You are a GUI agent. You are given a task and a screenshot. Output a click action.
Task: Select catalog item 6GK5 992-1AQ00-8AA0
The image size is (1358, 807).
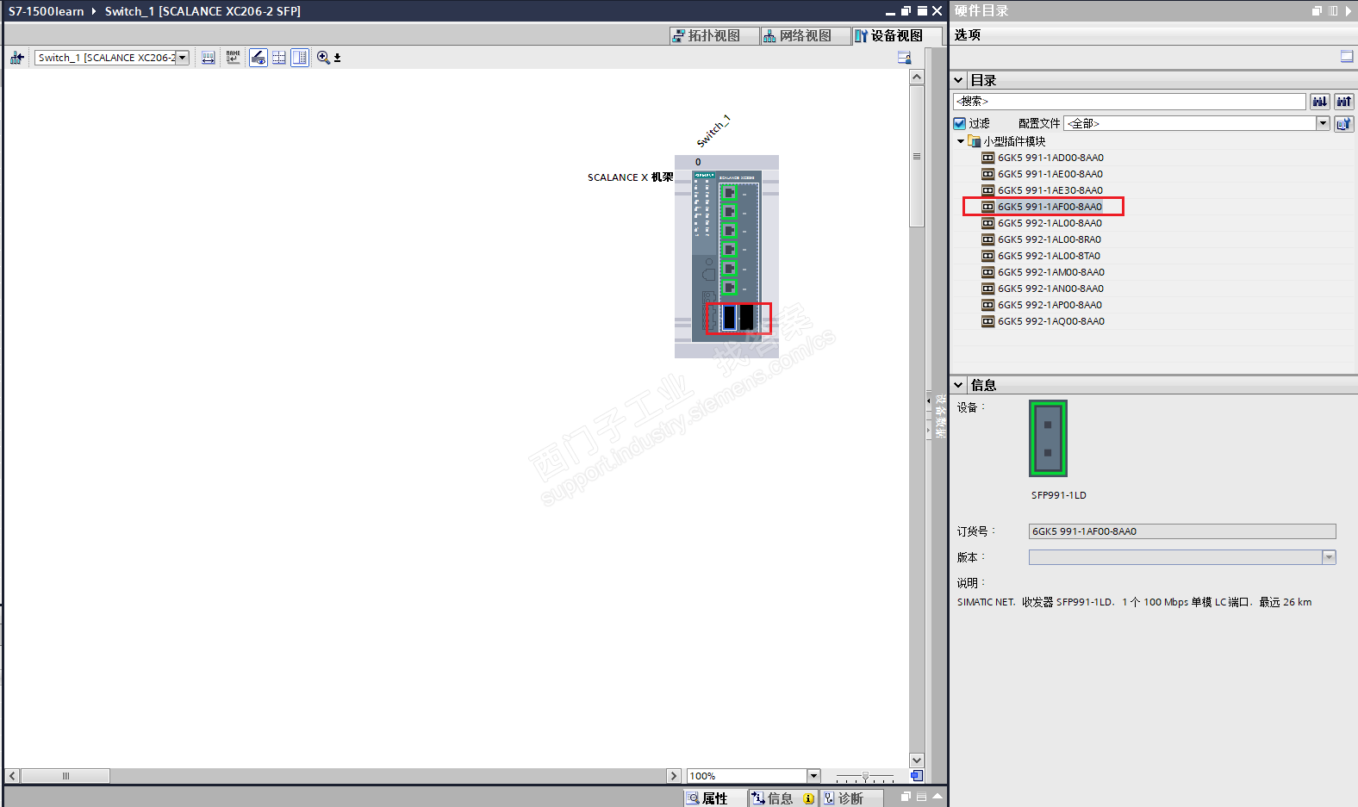pos(1051,321)
